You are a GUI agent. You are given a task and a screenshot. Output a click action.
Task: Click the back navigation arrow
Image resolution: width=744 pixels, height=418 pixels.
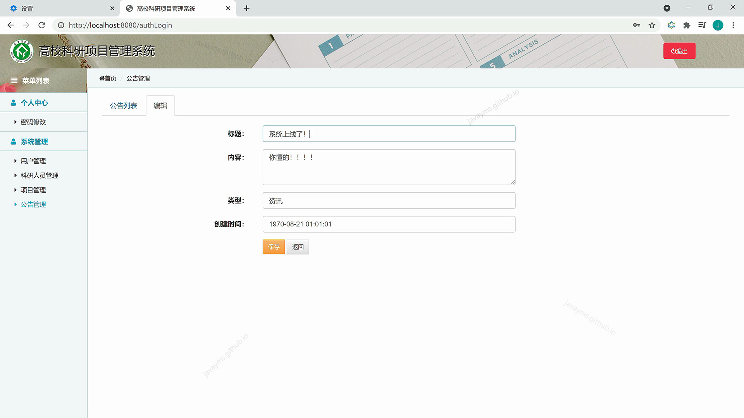10,25
